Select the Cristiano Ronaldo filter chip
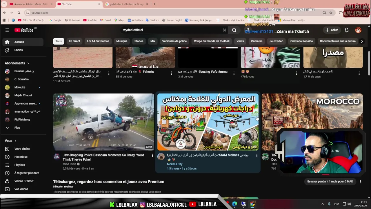 301,41
